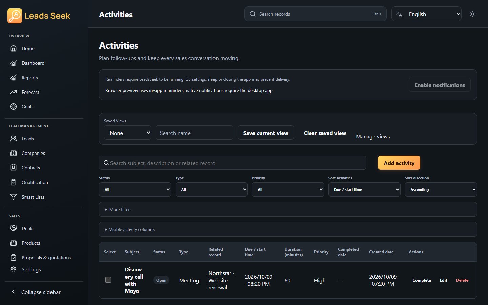This screenshot has width=488, height=305.
Task: Select the Discovery call with Maya checkbox
Action: [x=108, y=280]
